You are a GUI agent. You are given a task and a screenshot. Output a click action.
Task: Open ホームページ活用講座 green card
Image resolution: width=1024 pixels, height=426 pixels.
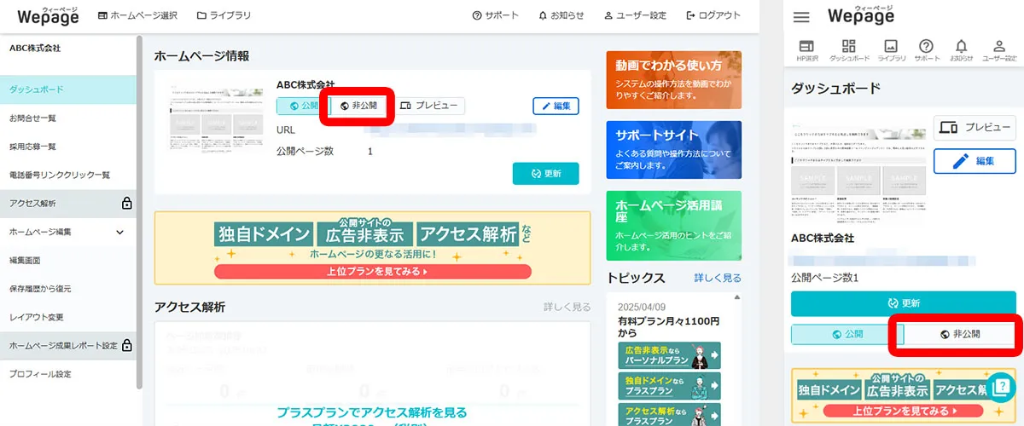coord(673,225)
